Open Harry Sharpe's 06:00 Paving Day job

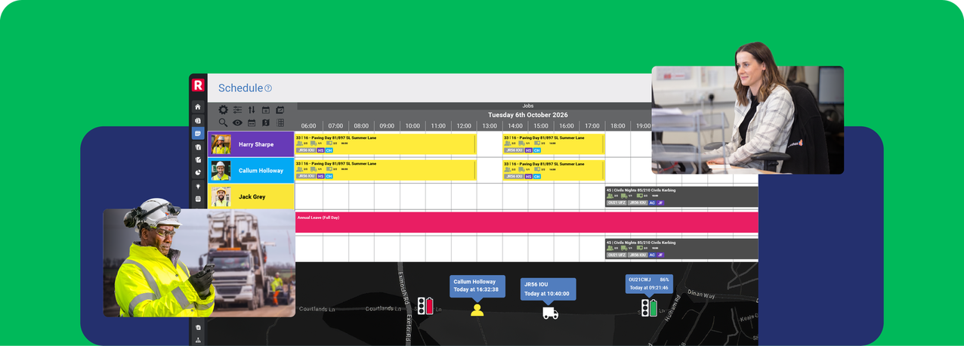click(x=385, y=144)
